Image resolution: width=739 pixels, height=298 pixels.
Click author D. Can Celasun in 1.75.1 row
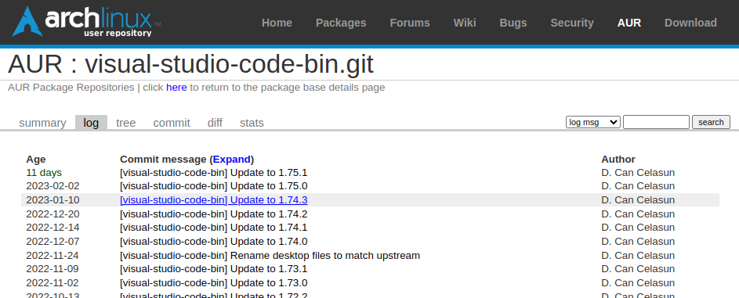(638, 173)
